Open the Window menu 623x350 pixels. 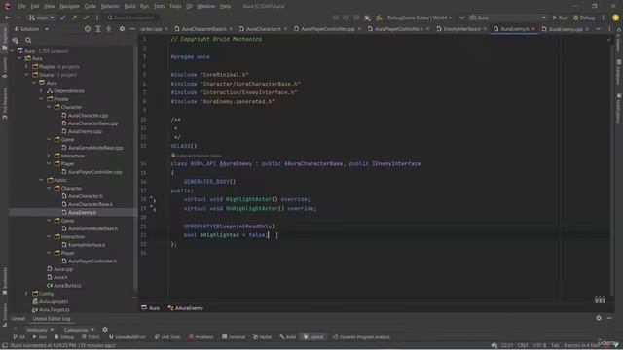point(205,6)
